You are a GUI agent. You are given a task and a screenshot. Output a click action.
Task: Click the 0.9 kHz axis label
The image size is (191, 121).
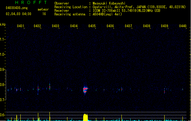[x=2, y=70]
